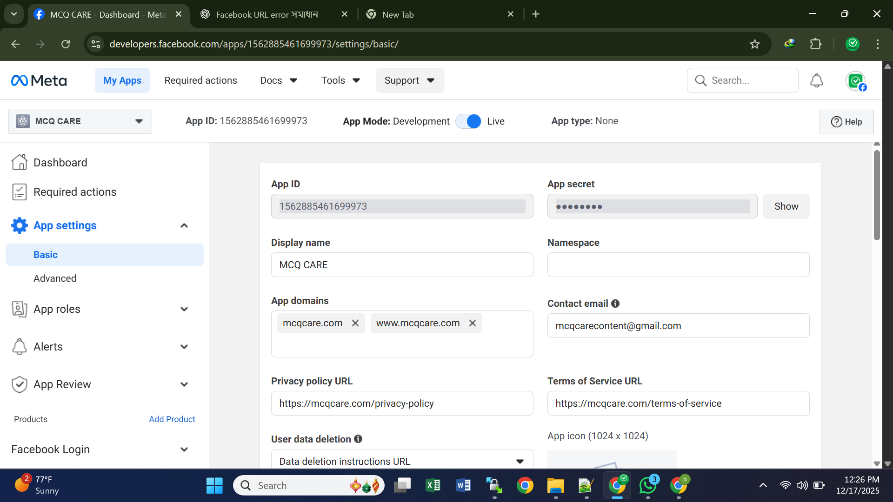The width and height of the screenshot is (893, 502).
Task: Reload the page
Action: click(x=66, y=44)
